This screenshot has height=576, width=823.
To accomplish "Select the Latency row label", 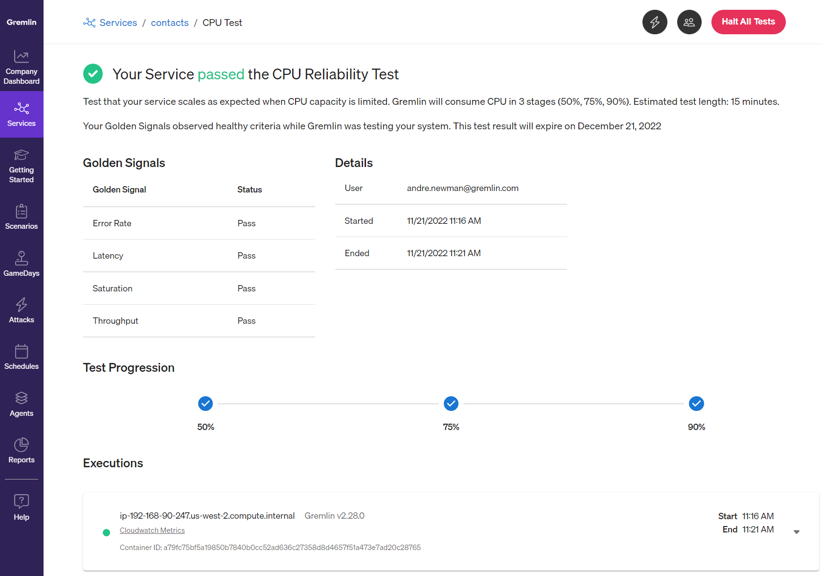I will pos(108,256).
